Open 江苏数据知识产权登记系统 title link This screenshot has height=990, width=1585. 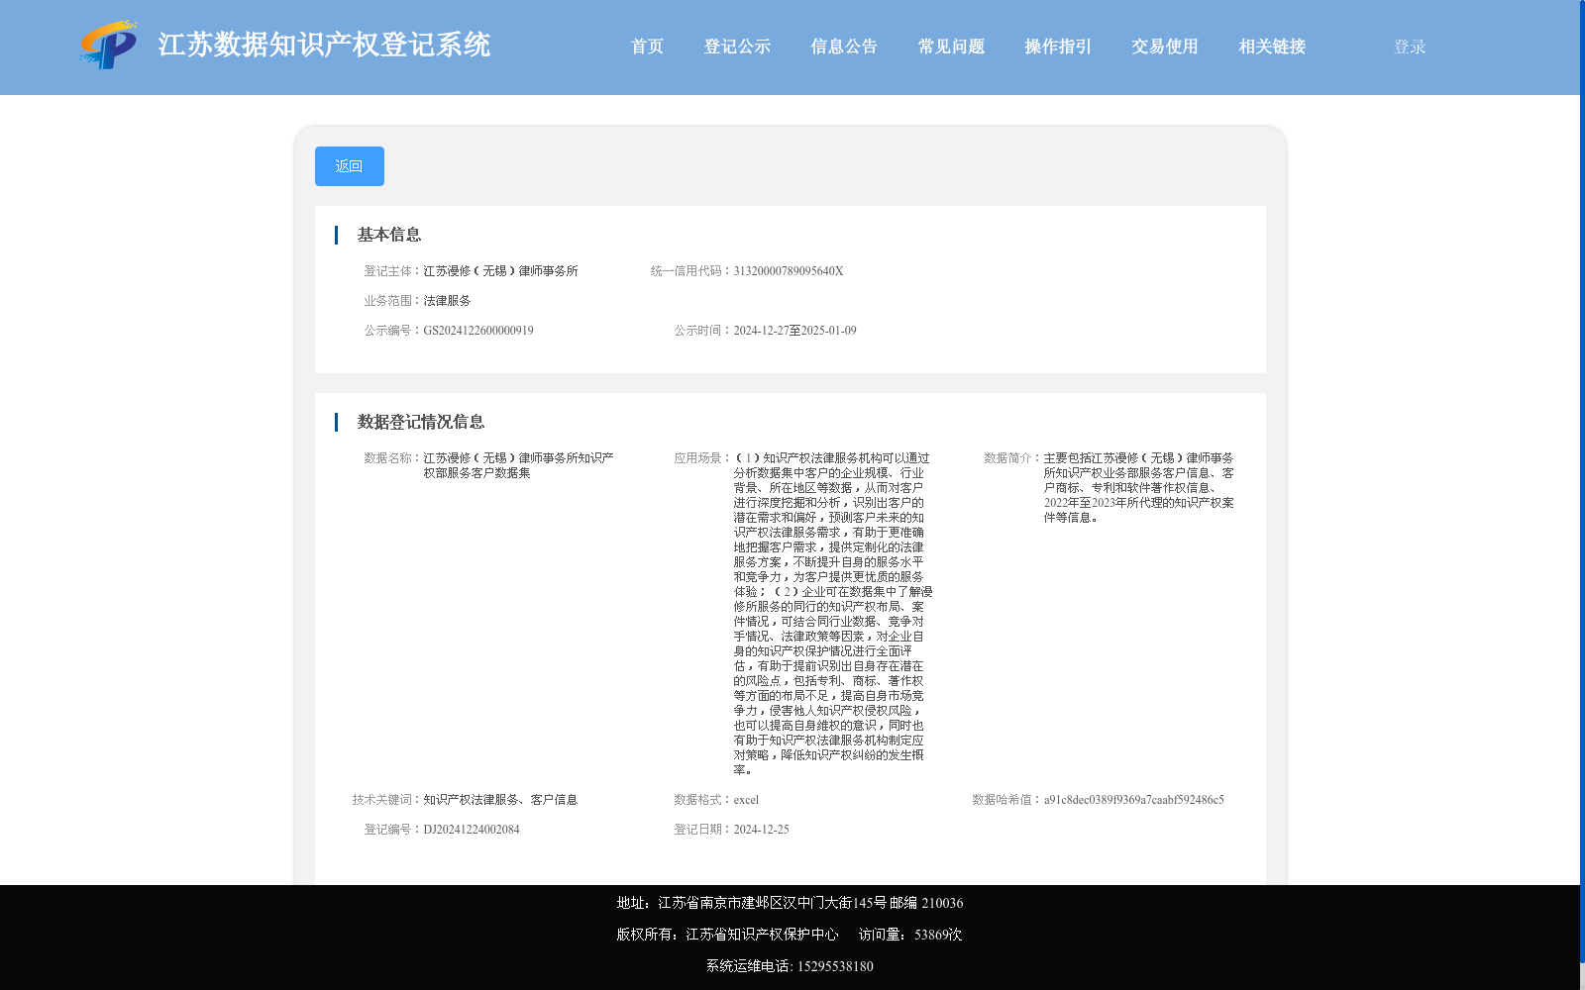coord(324,46)
